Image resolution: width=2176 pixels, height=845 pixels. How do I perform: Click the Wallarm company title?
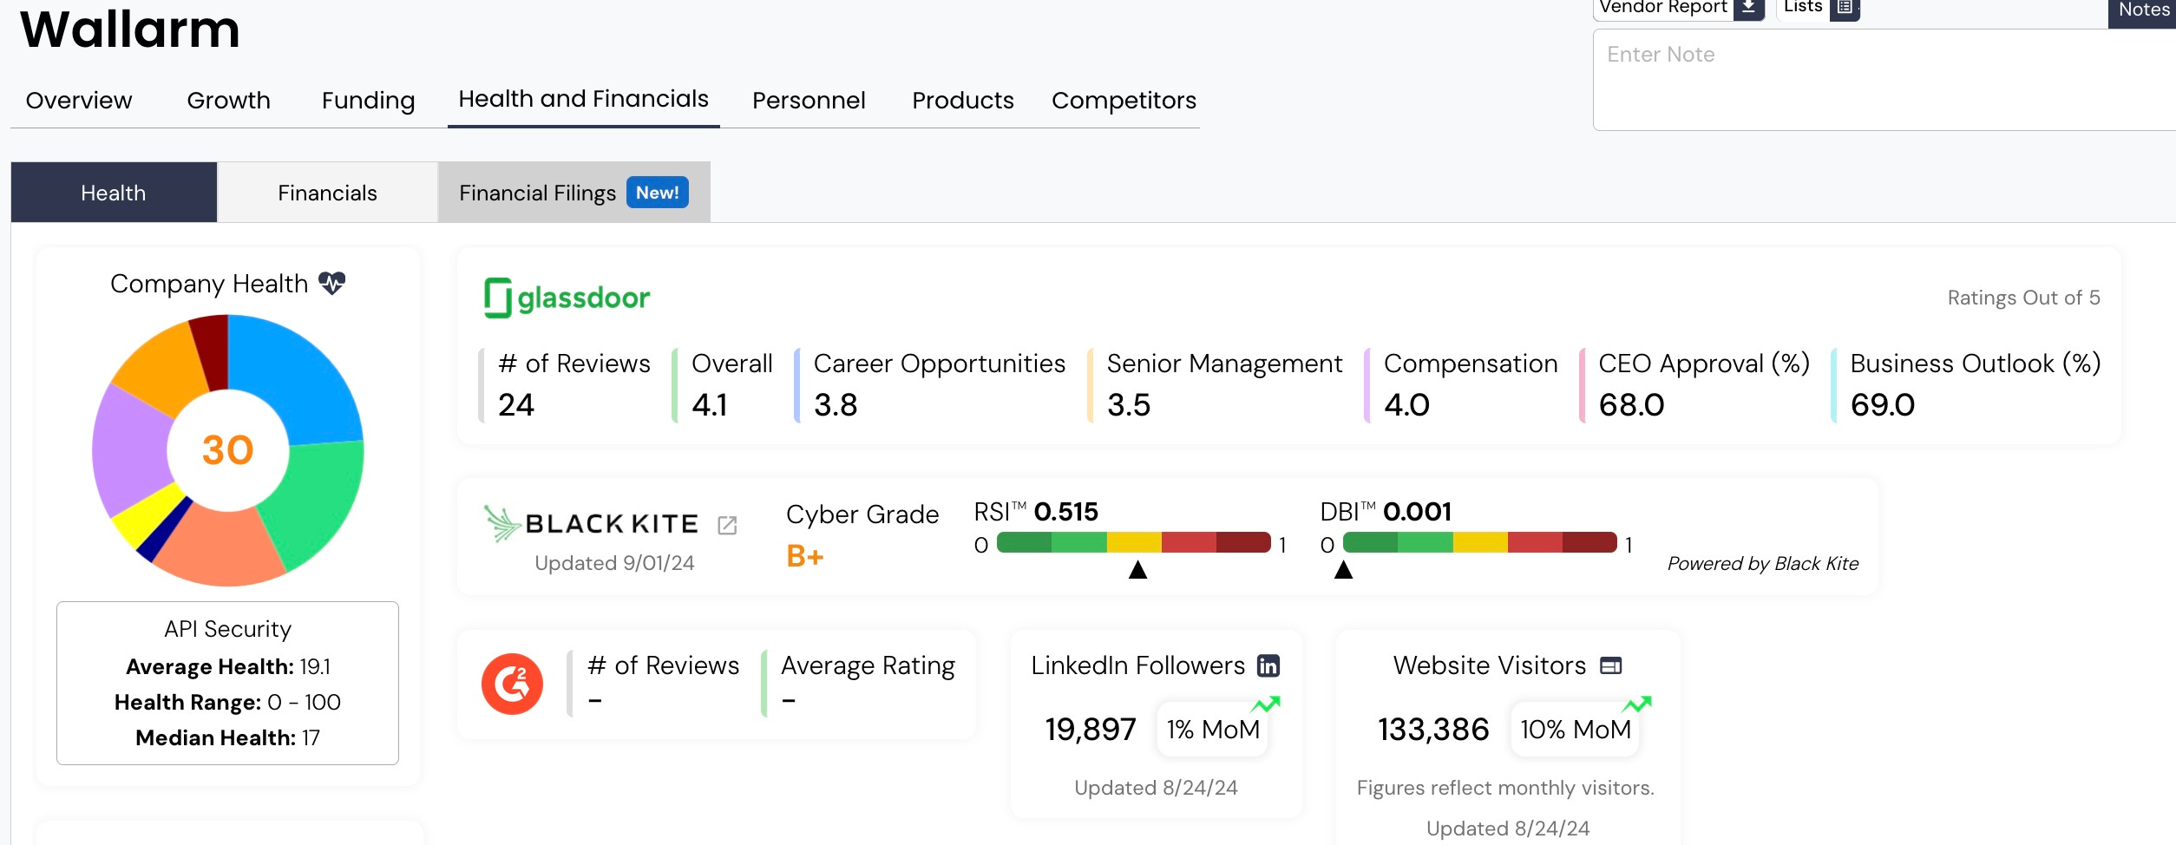coord(129,29)
